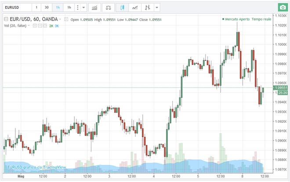
Task: Expand the chart style dropdown arrow
Action: (157, 7)
